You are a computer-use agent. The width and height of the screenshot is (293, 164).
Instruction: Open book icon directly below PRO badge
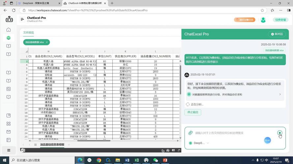[9, 46]
